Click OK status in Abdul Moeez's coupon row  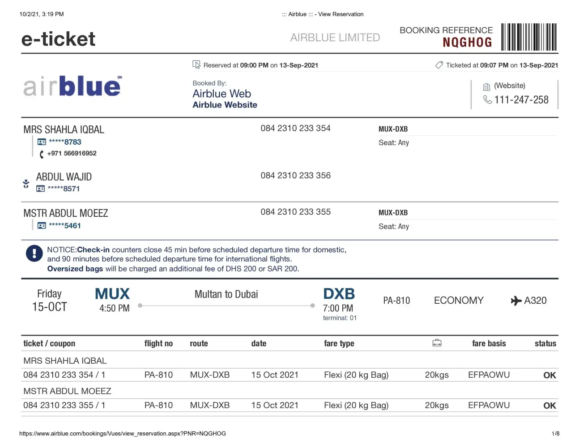550,406
